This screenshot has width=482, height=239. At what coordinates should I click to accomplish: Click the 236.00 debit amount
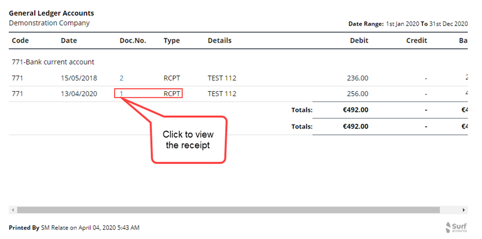coord(358,78)
